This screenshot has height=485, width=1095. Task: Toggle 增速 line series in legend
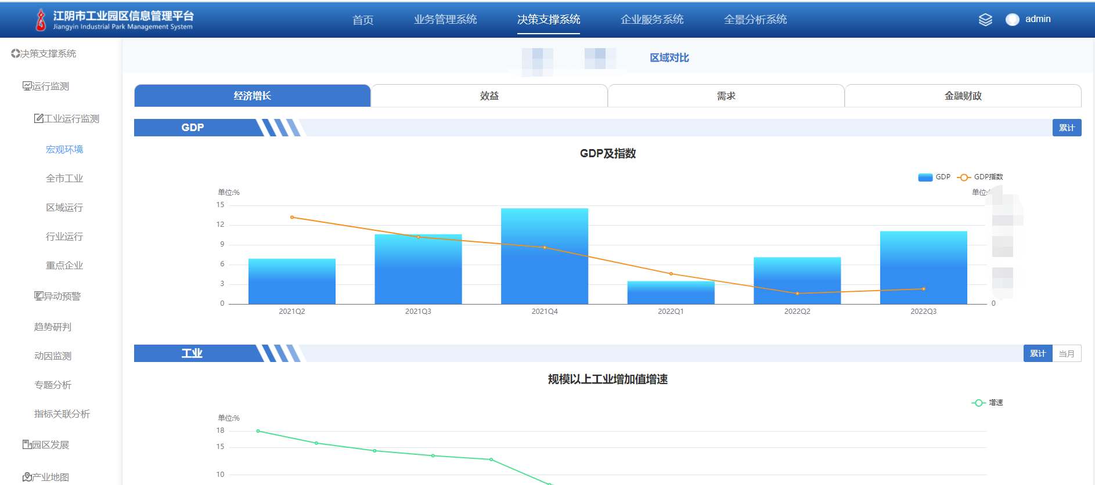987,403
